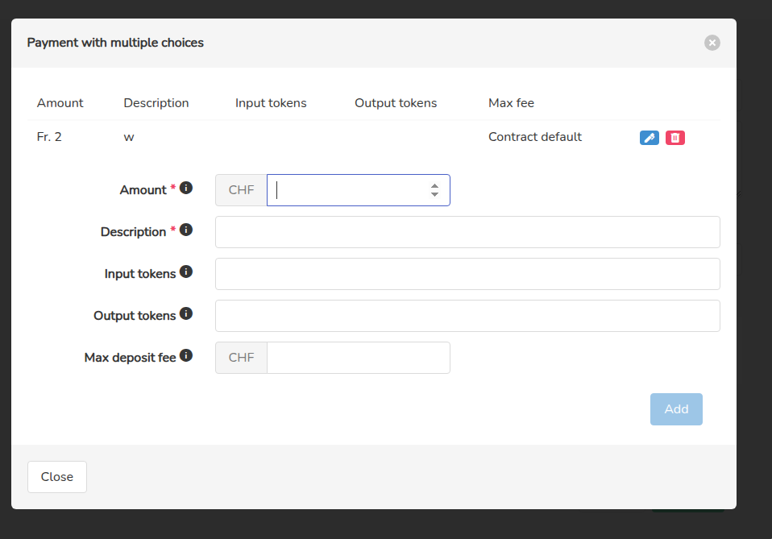Select the 'Contract default' max fee cell
The width and height of the screenshot is (772, 539).
[535, 137]
